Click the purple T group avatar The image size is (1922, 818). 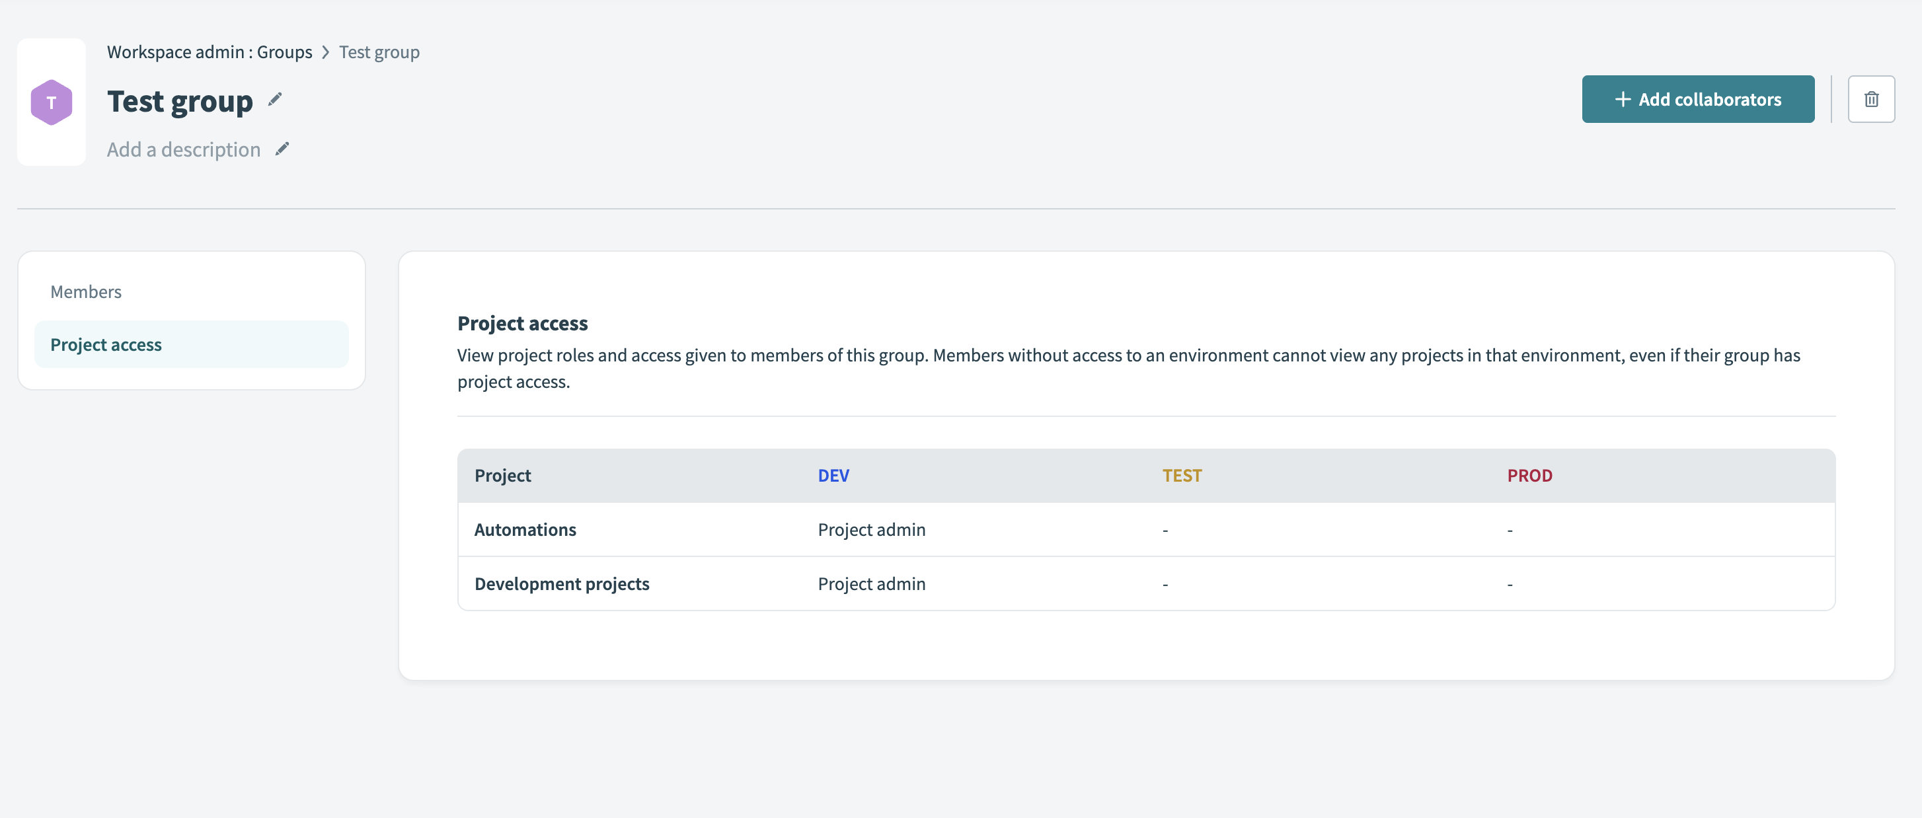51,100
